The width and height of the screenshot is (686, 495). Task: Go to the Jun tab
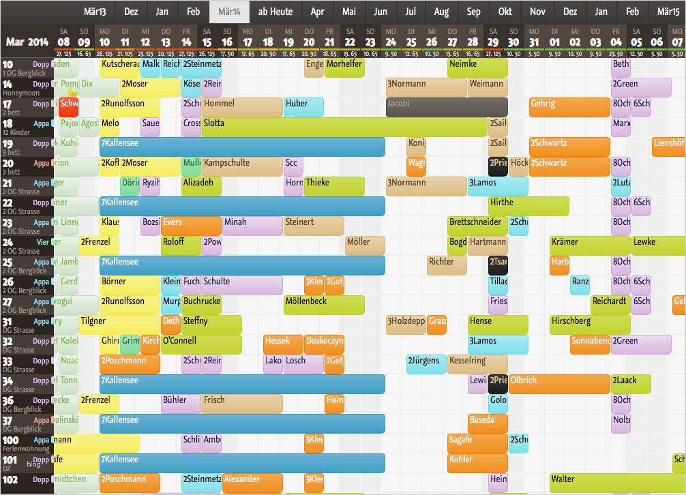[381, 12]
